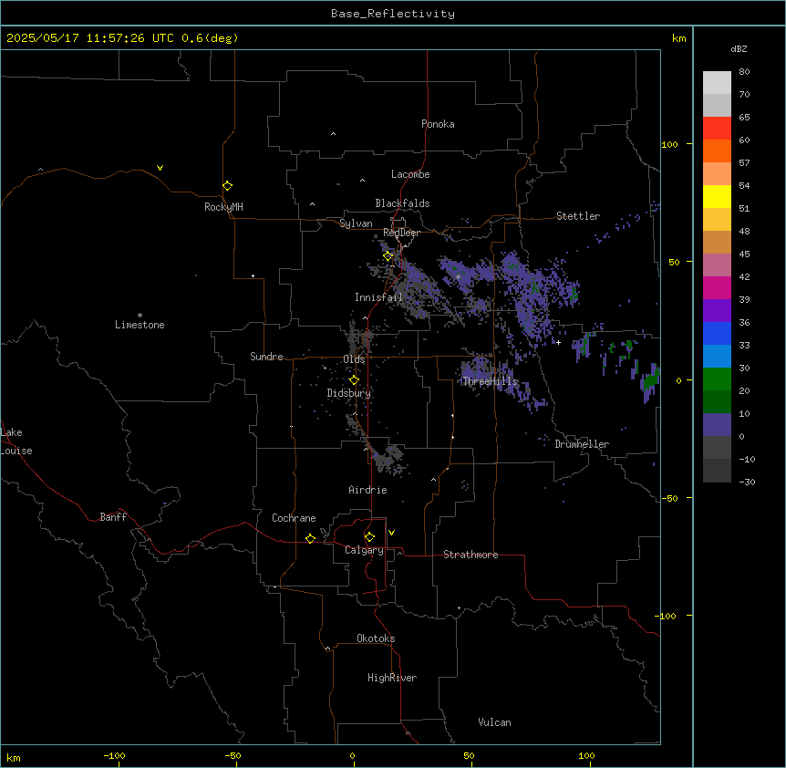
Task: Click the yellow diamond marker above RockyMH
Action: click(227, 186)
